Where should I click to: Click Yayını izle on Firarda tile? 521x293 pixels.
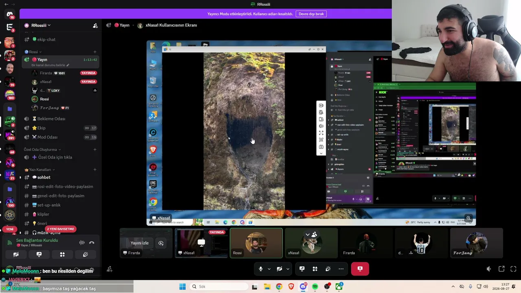coord(140,243)
